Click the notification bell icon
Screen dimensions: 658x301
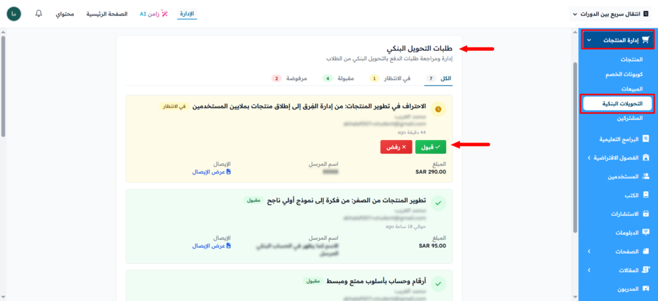click(x=39, y=13)
